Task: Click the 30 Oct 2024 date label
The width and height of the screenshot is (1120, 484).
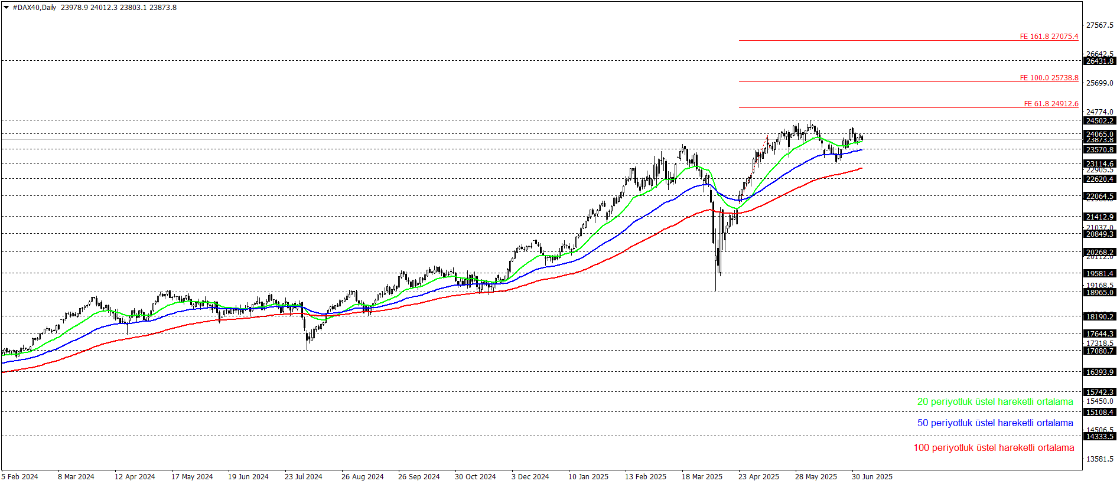Action: [x=475, y=477]
